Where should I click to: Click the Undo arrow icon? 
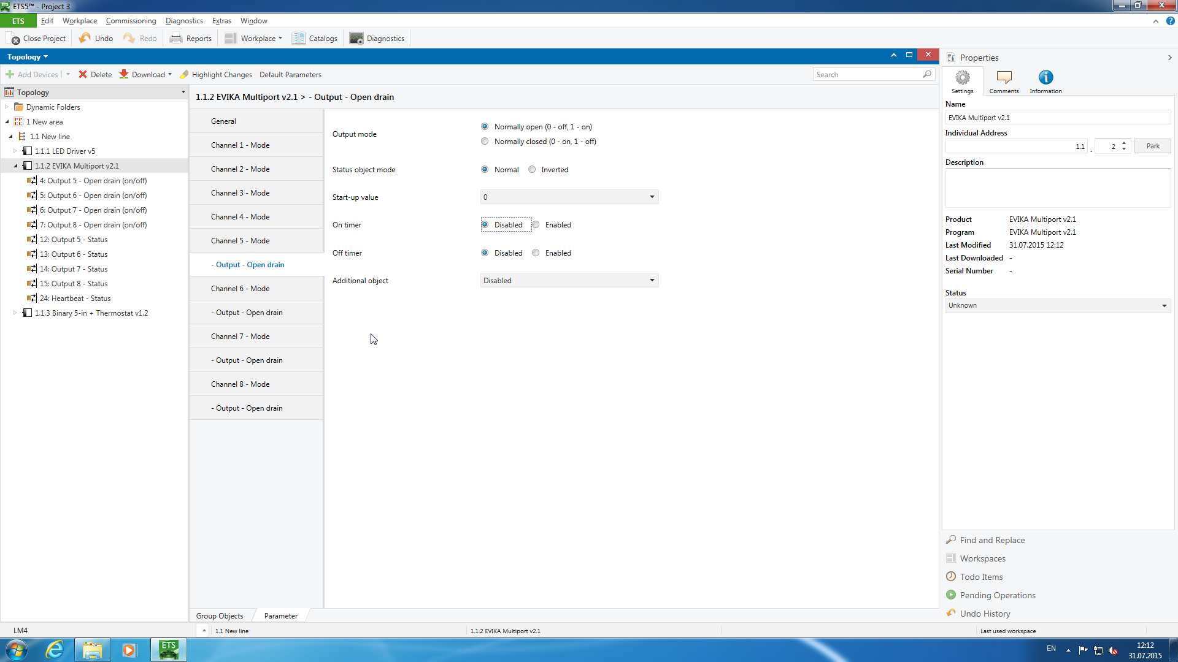point(85,38)
